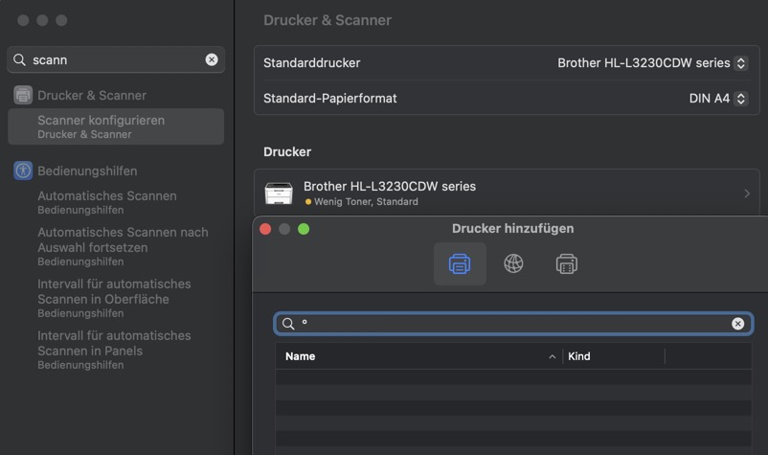The image size is (768, 455).
Task: Open Brother HL-L3230CDW printer details chevron
Action: pyautogui.click(x=746, y=193)
